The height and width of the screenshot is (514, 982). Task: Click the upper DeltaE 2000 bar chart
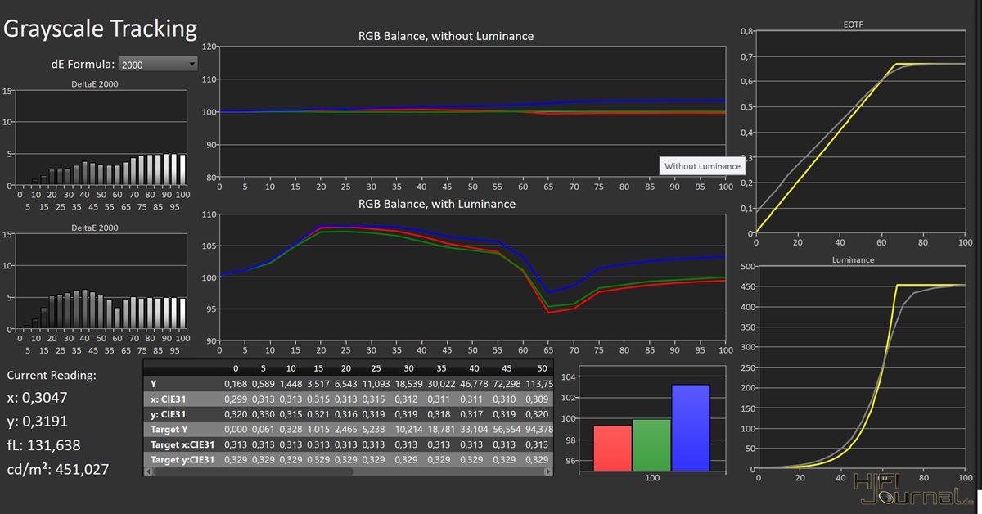[101, 138]
